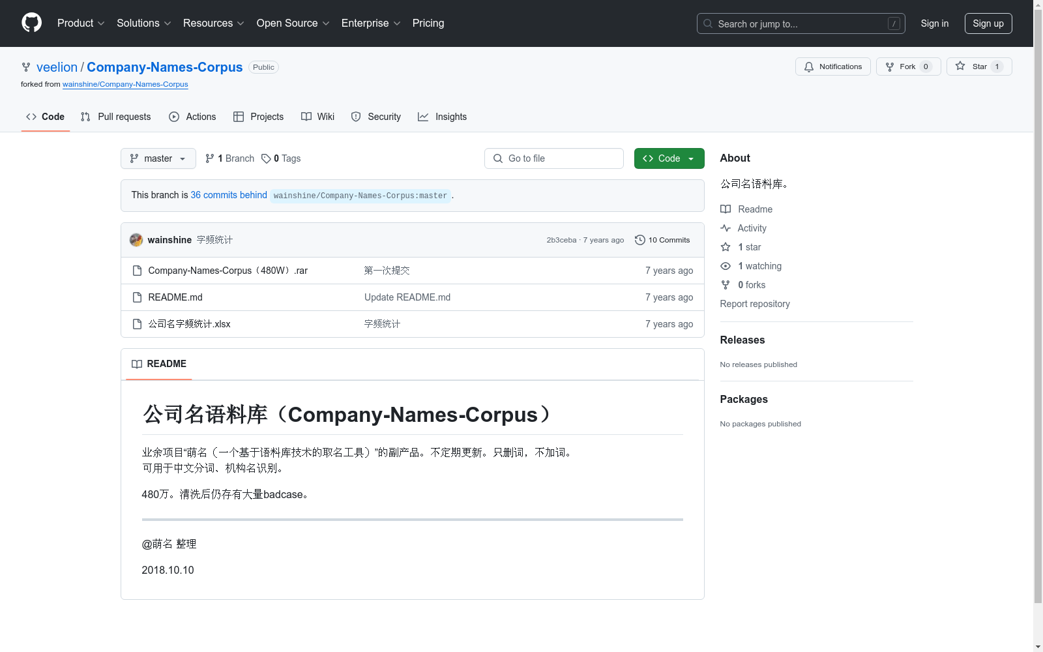Open Readme link in About sidebar
The width and height of the screenshot is (1043, 652).
[x=746, y=209]
